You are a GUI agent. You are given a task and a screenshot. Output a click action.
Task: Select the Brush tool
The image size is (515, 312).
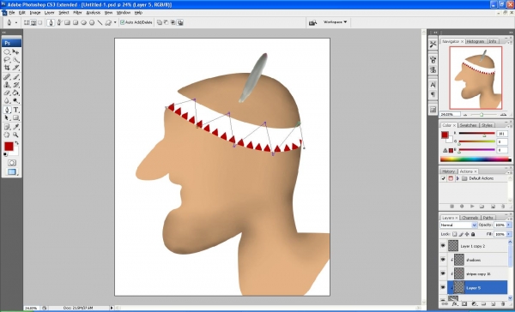(x=15, y=77)
